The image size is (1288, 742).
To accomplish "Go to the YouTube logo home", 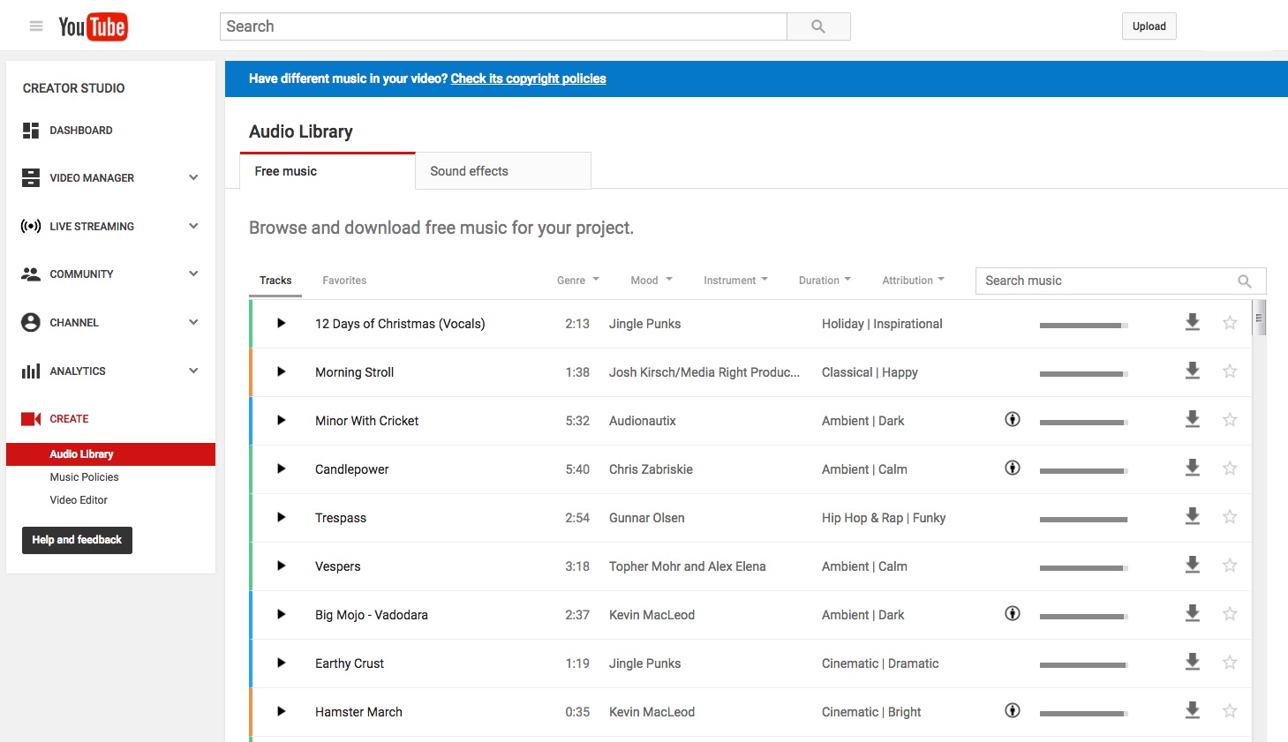I will click(93, 26).
